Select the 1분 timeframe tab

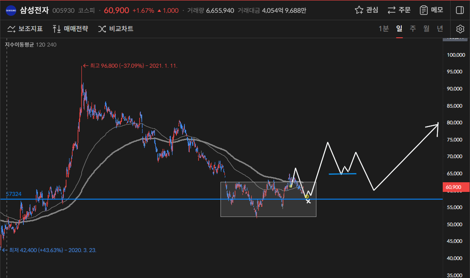(384, 29)
